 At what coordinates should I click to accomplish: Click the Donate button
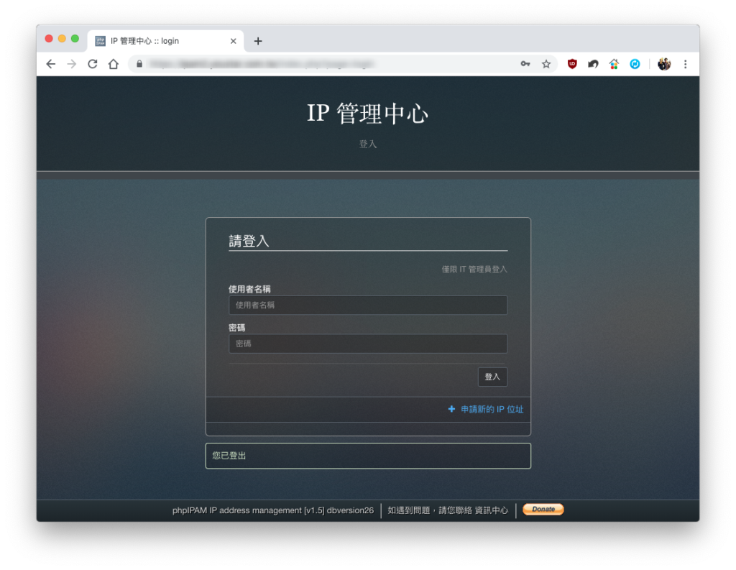(x=543, y=510)
